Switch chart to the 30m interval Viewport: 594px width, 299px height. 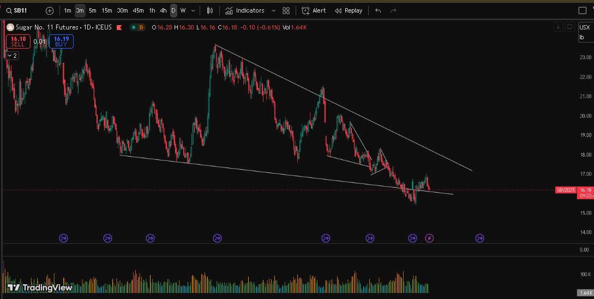(x=122, y=10)
